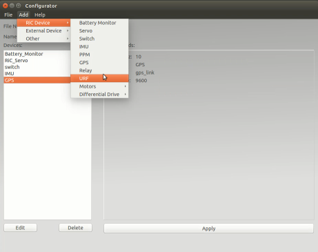Select IMU in the Devices list
The width and height of the screenshot is (318, 252).
[37, 74]
